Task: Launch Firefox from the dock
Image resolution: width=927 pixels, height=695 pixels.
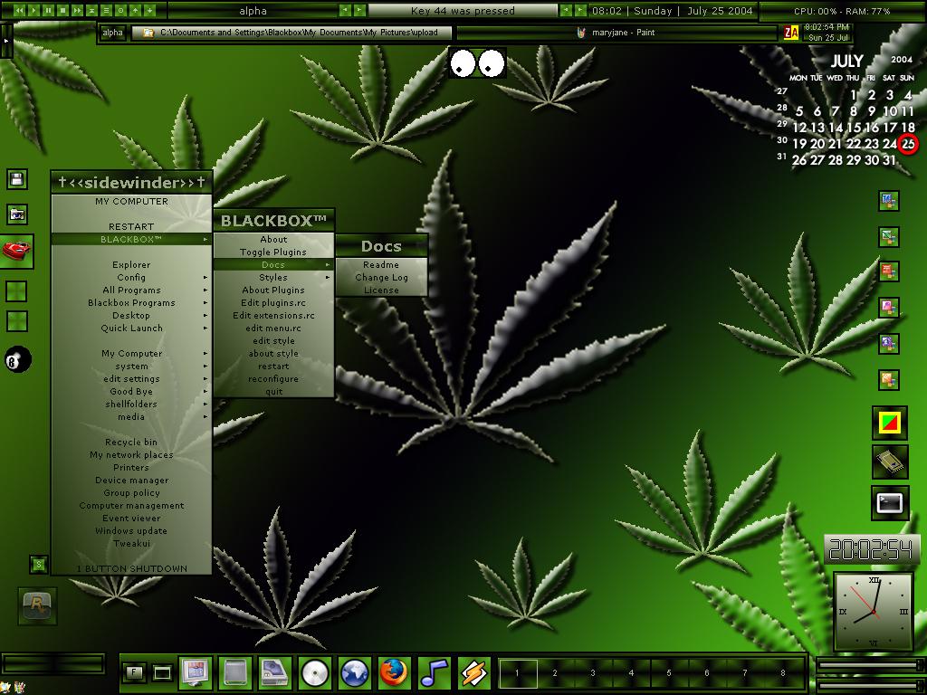Action: (395, 672)
